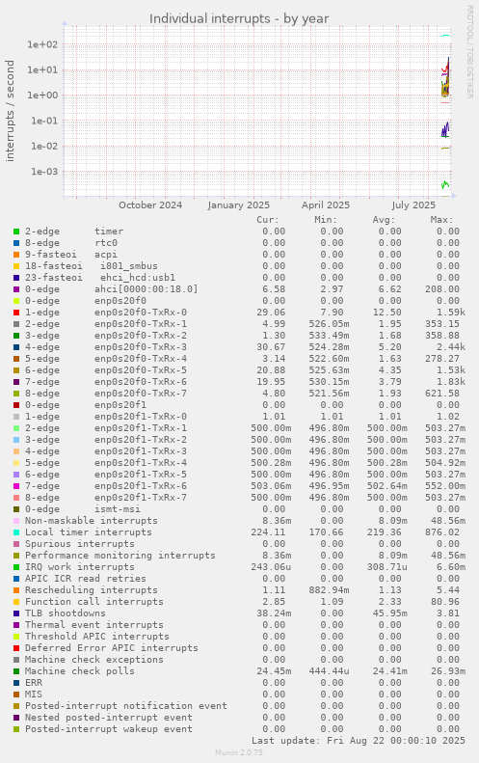The height and width of the screenshot is (763, 479).
Task: Click the Non-maskable interrupts legend label
Action: coord(92,521)
